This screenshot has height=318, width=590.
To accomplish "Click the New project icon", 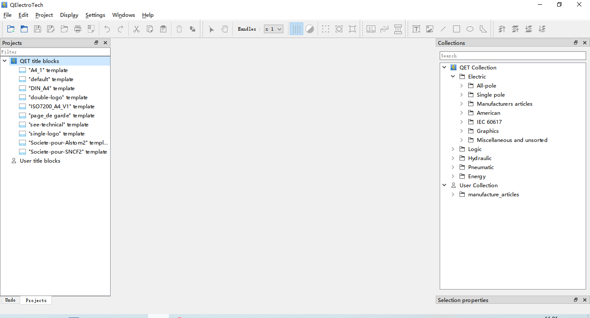I will tap(11, 29).
